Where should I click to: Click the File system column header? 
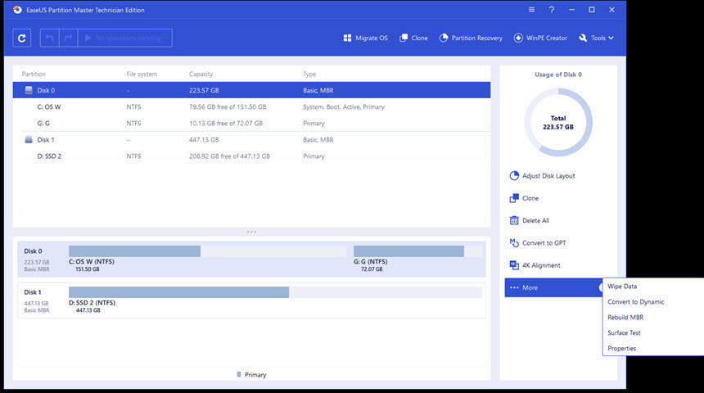click(x=142, y=75)
